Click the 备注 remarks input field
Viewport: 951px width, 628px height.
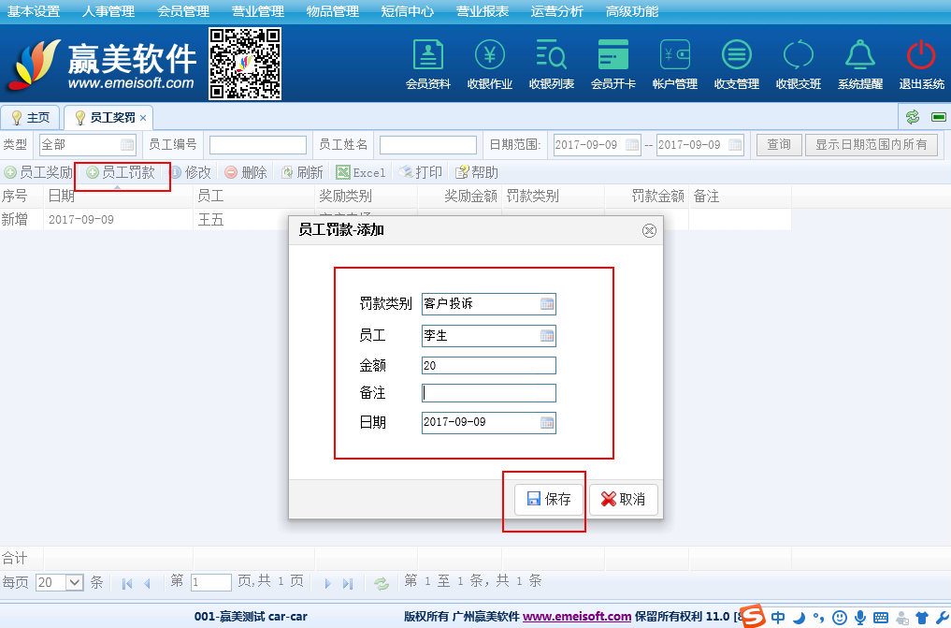coord(488,393)
